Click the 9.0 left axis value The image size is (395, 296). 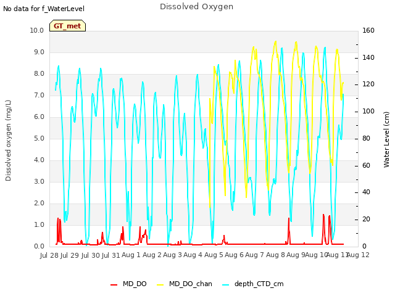coord(39,52)
